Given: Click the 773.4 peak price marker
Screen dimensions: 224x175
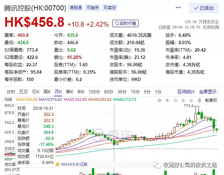Looking at the screenshot, I should pyautogui.click(x=188, y=106).
